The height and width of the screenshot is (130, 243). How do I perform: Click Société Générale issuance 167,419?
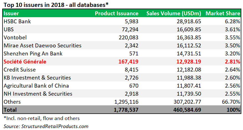[x=128, y=62]
